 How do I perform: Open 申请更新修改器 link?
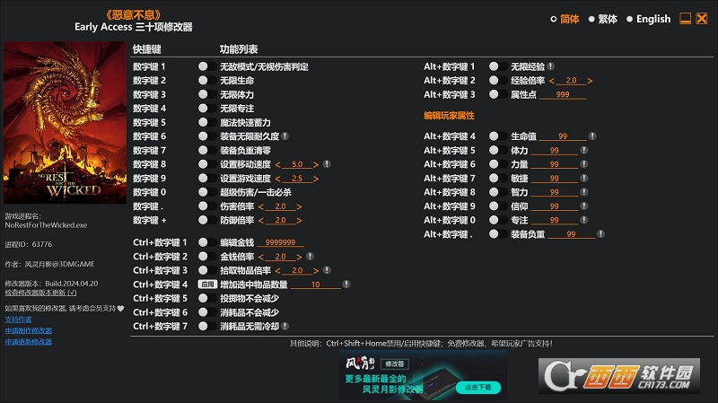tap(29, 342)
